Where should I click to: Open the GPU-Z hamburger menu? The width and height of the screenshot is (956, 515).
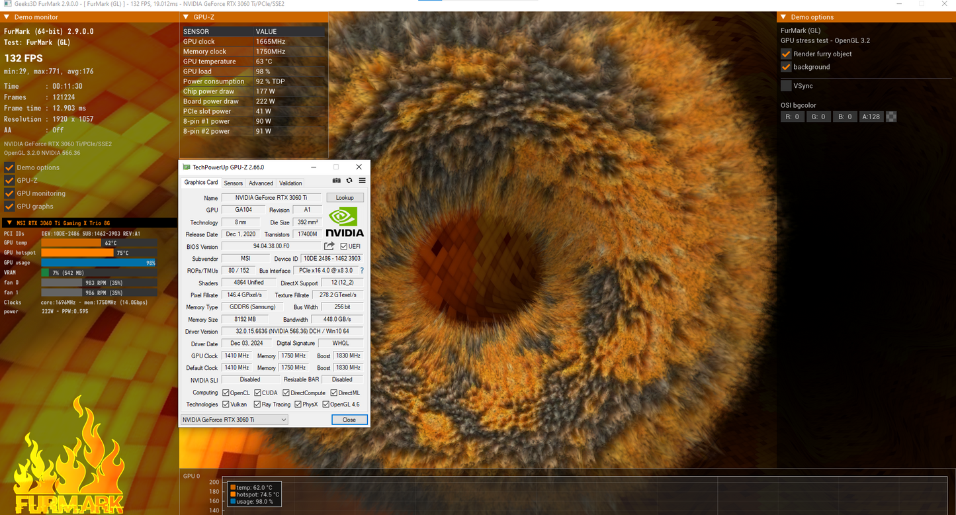[362, 181]
